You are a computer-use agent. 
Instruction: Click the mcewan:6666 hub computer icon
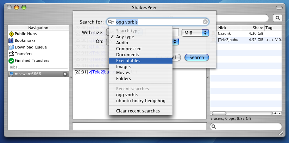(11, 74)
